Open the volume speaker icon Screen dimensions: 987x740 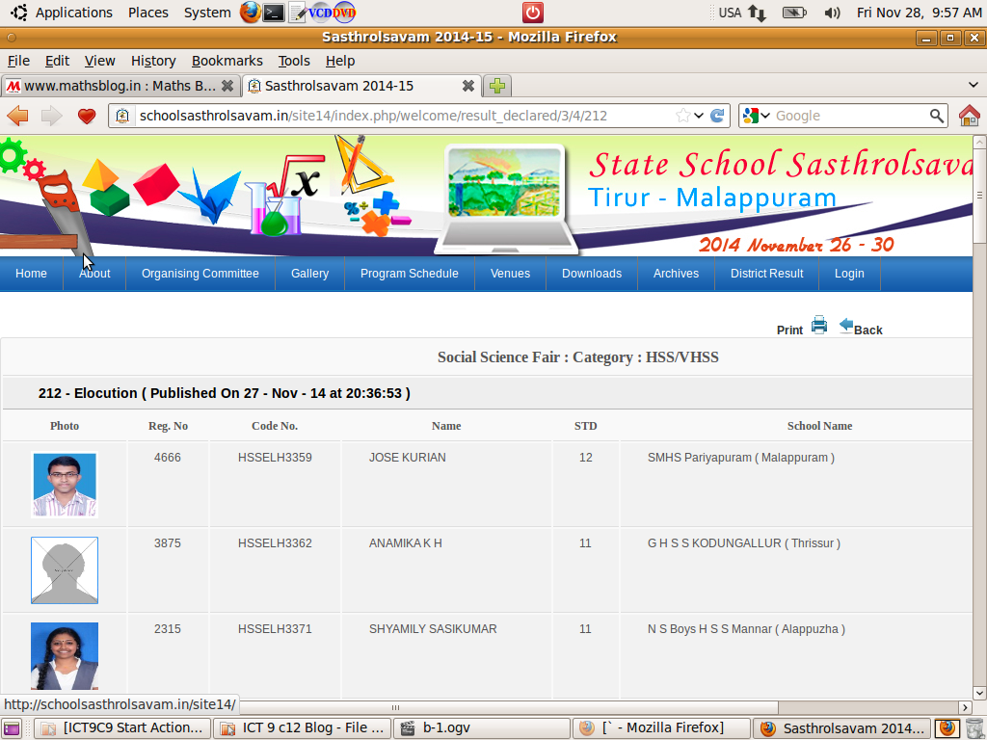point(832,13)
